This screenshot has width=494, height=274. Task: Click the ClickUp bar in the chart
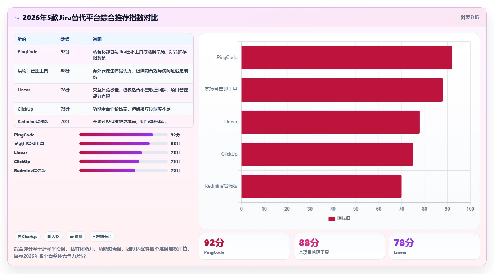[327, 154]
